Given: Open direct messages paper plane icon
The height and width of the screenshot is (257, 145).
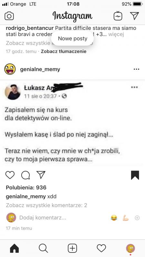Looking at the screenshot, I should click(x=135, y=16).
